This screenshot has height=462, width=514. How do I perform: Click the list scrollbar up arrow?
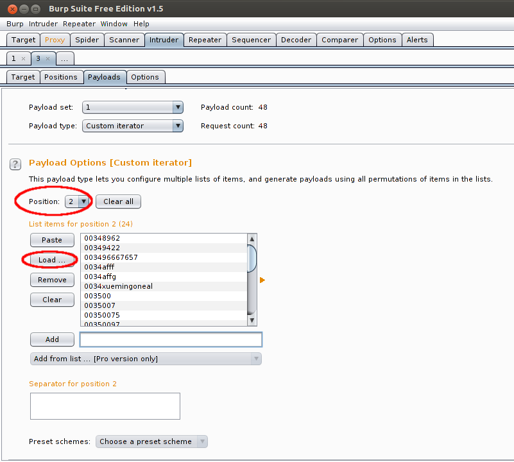click(x=252, y=239)
